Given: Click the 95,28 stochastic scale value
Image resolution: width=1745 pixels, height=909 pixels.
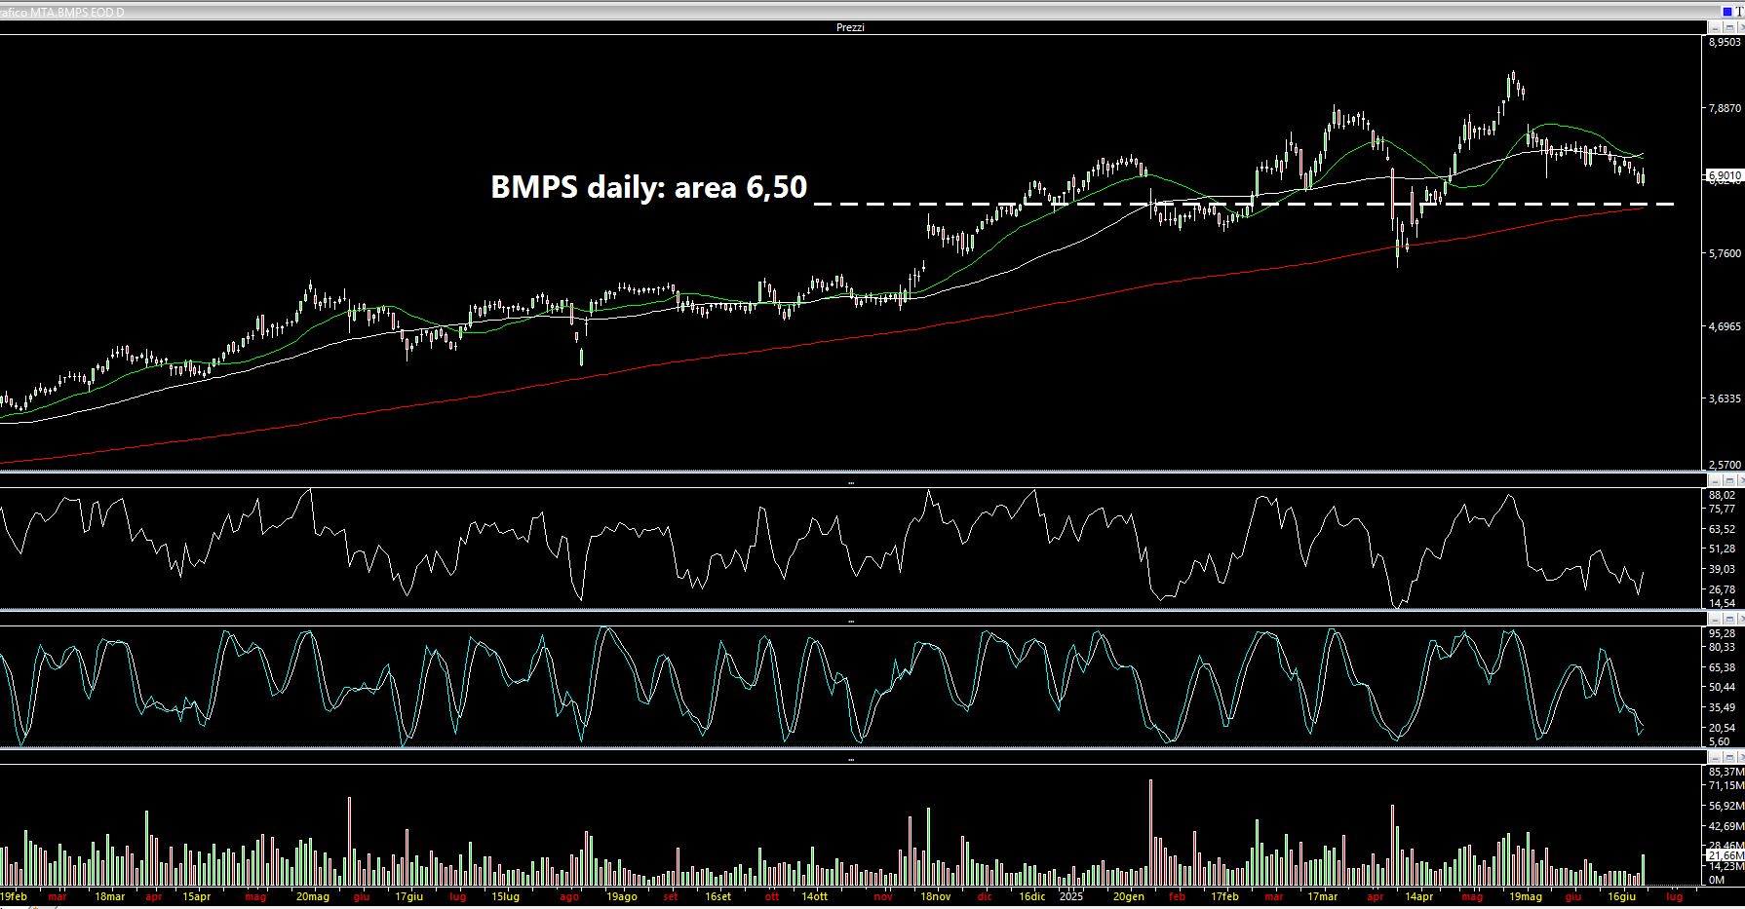Looking at the screenshot, I should coord(1722,633).
